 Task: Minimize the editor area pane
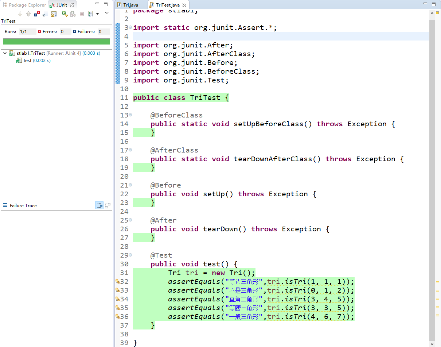425,4
